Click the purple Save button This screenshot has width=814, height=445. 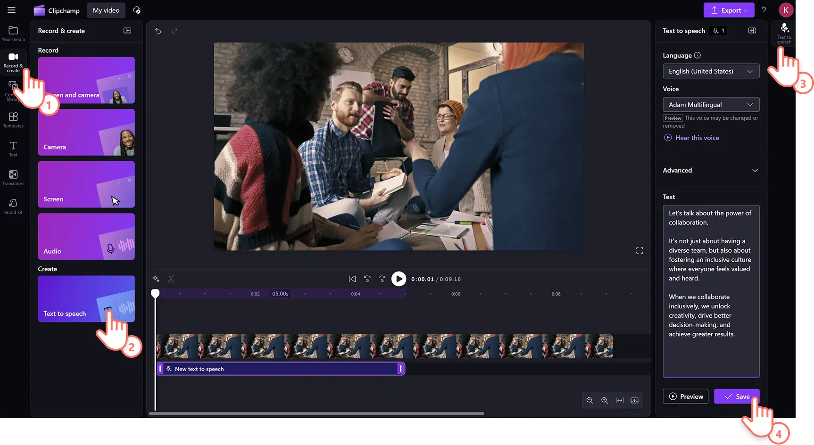[x=737, y=396]
